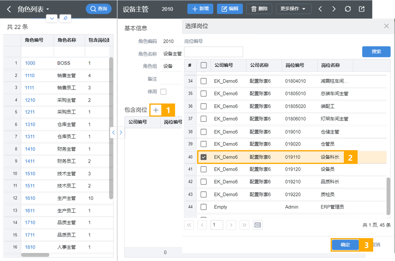Add a position with the 包含岗位 plus icon
This screenshot has height=261, width=395.
[156, 110]
